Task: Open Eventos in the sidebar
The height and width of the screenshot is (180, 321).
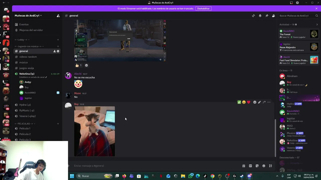Action: pyautogui.click(x=24, y=24)
